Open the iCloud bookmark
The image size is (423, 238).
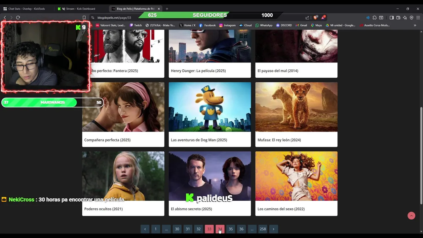coord(246,25)
